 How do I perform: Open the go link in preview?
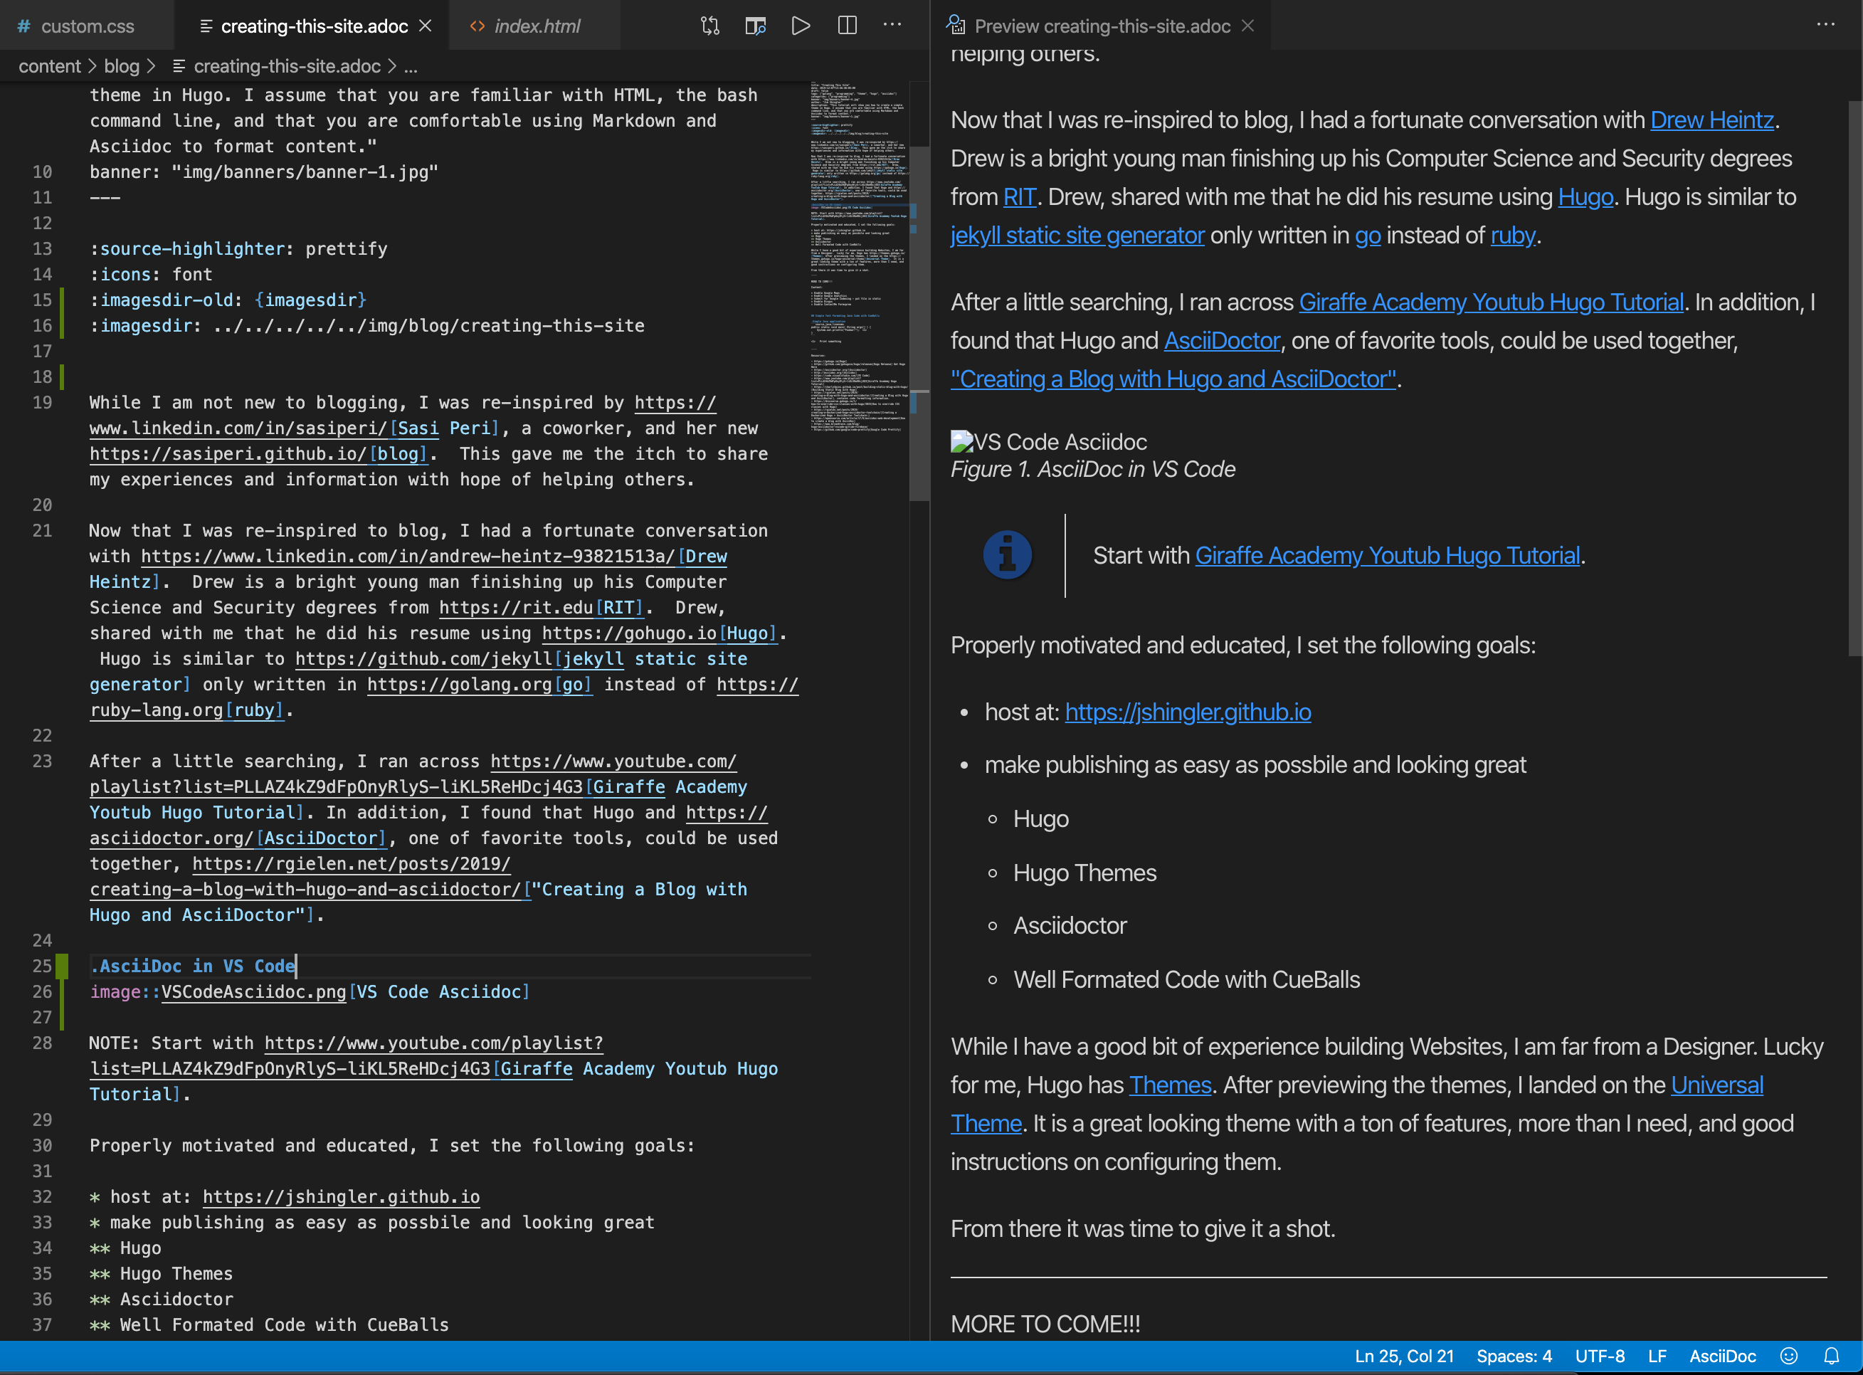[1367, 236]
